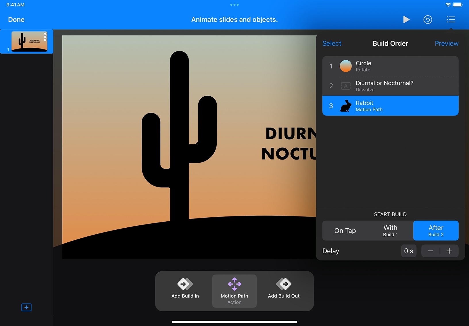Toggle the Build Order list icon

(x=451, y=20)
